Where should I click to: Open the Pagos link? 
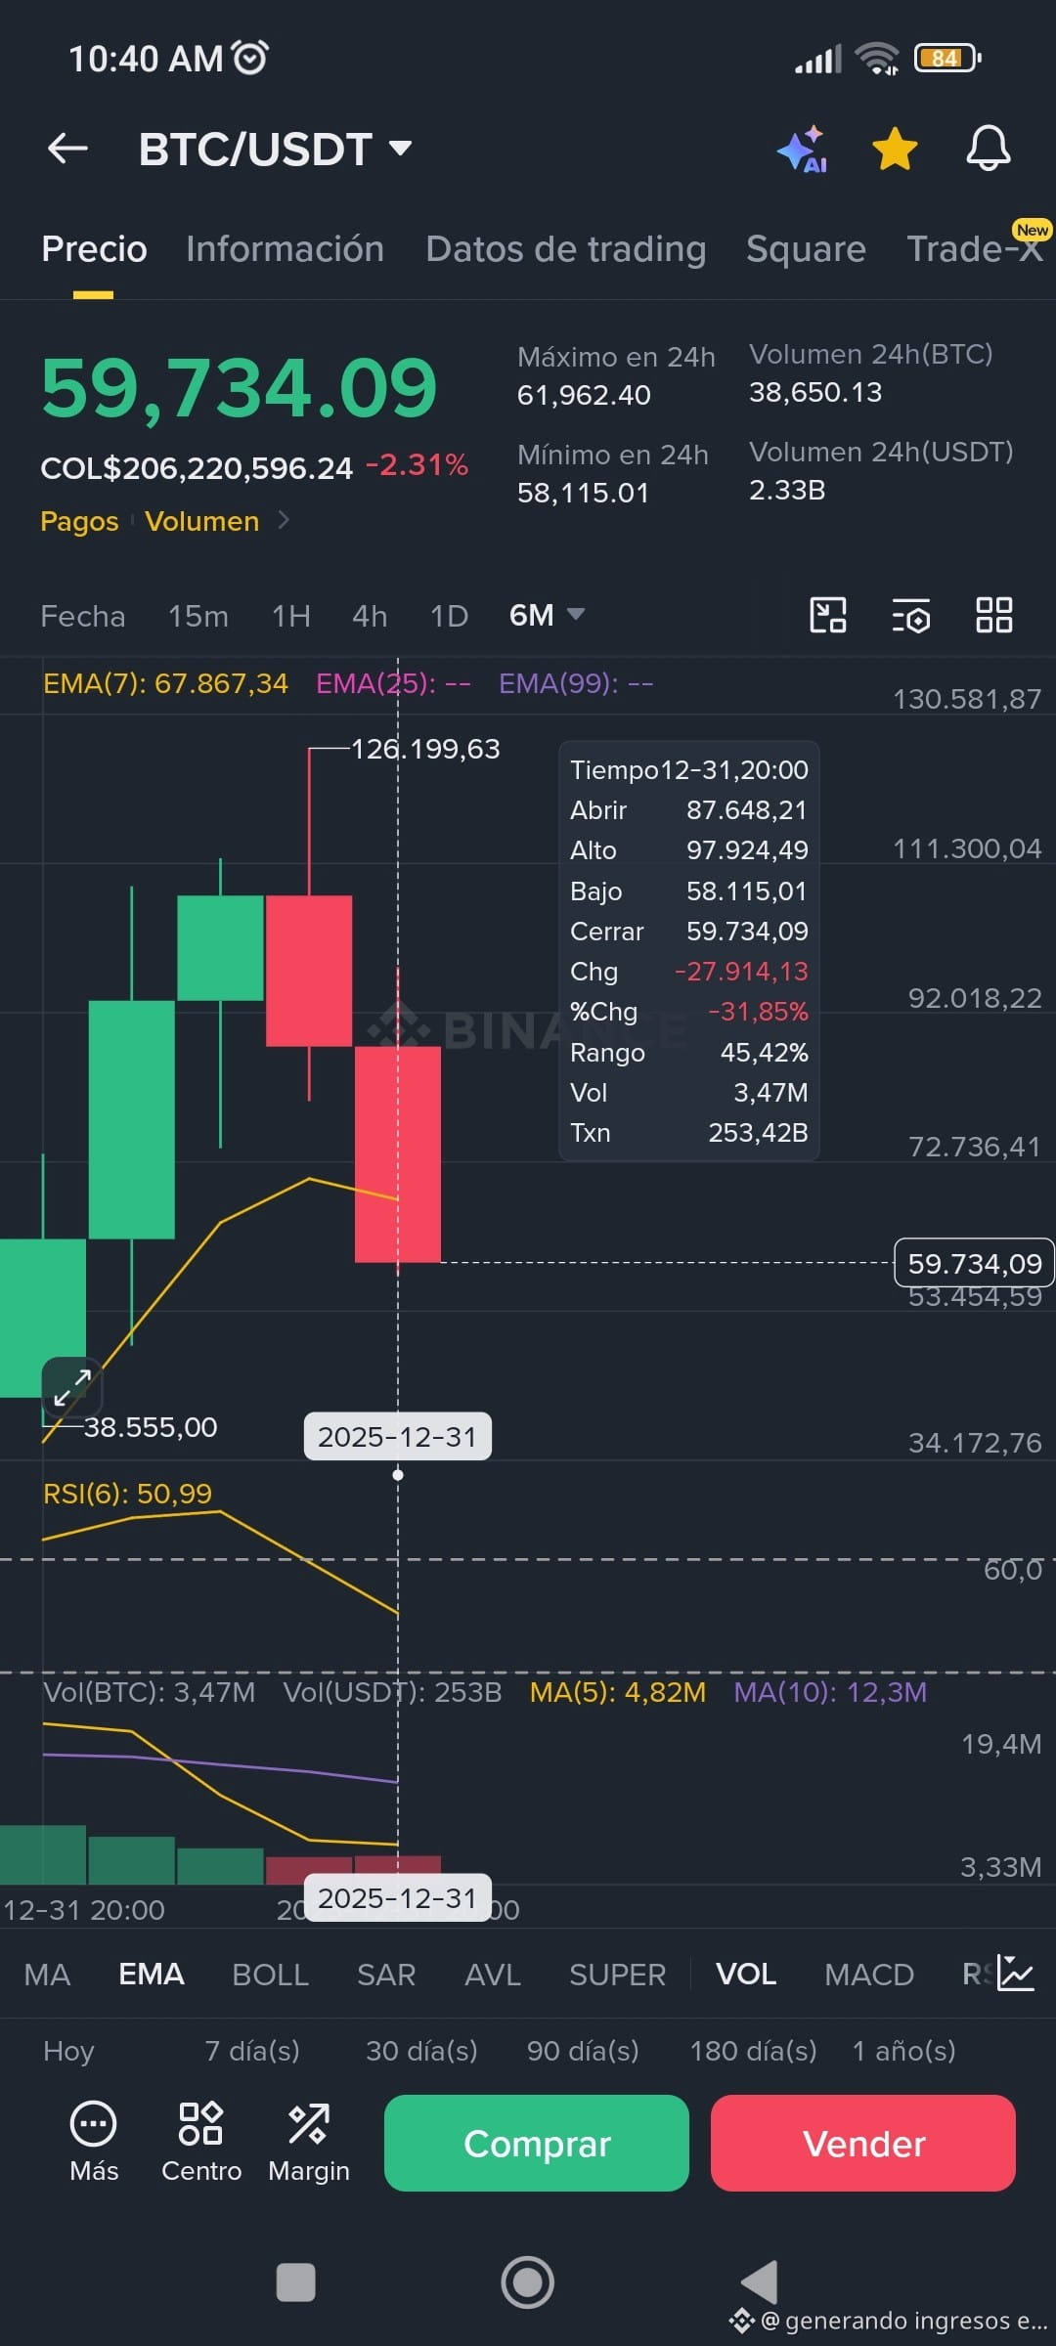click(79, 521)
